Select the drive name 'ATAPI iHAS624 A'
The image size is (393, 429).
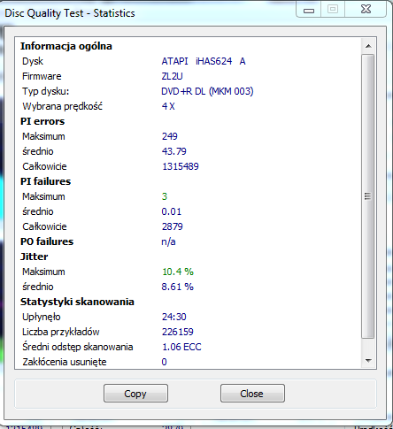[x=204, y=61]
